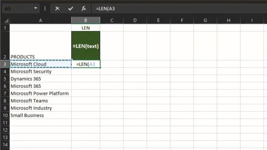Click the Small Business cell

tap(40, 115)
